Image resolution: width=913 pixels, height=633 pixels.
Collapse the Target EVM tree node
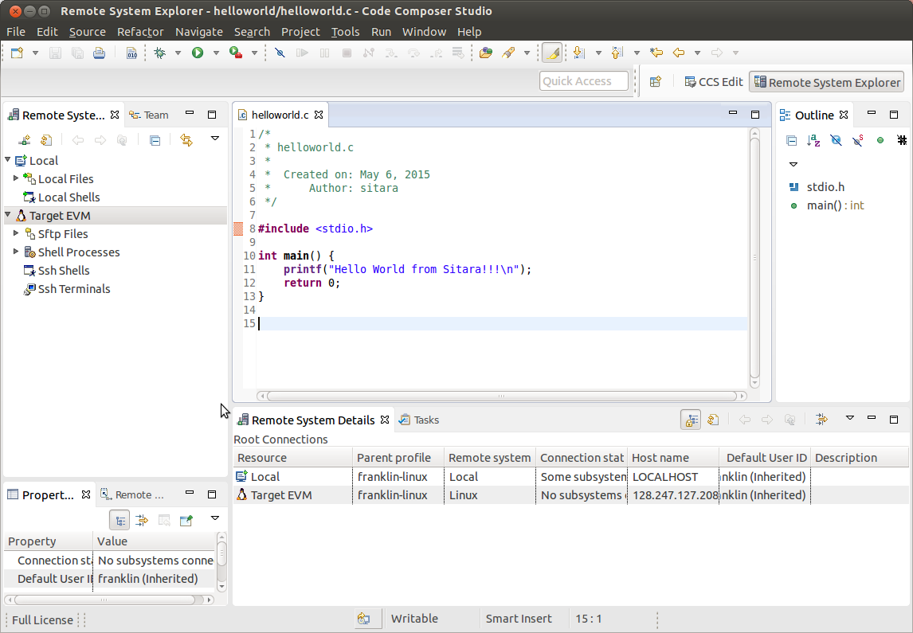pos(8,215)
